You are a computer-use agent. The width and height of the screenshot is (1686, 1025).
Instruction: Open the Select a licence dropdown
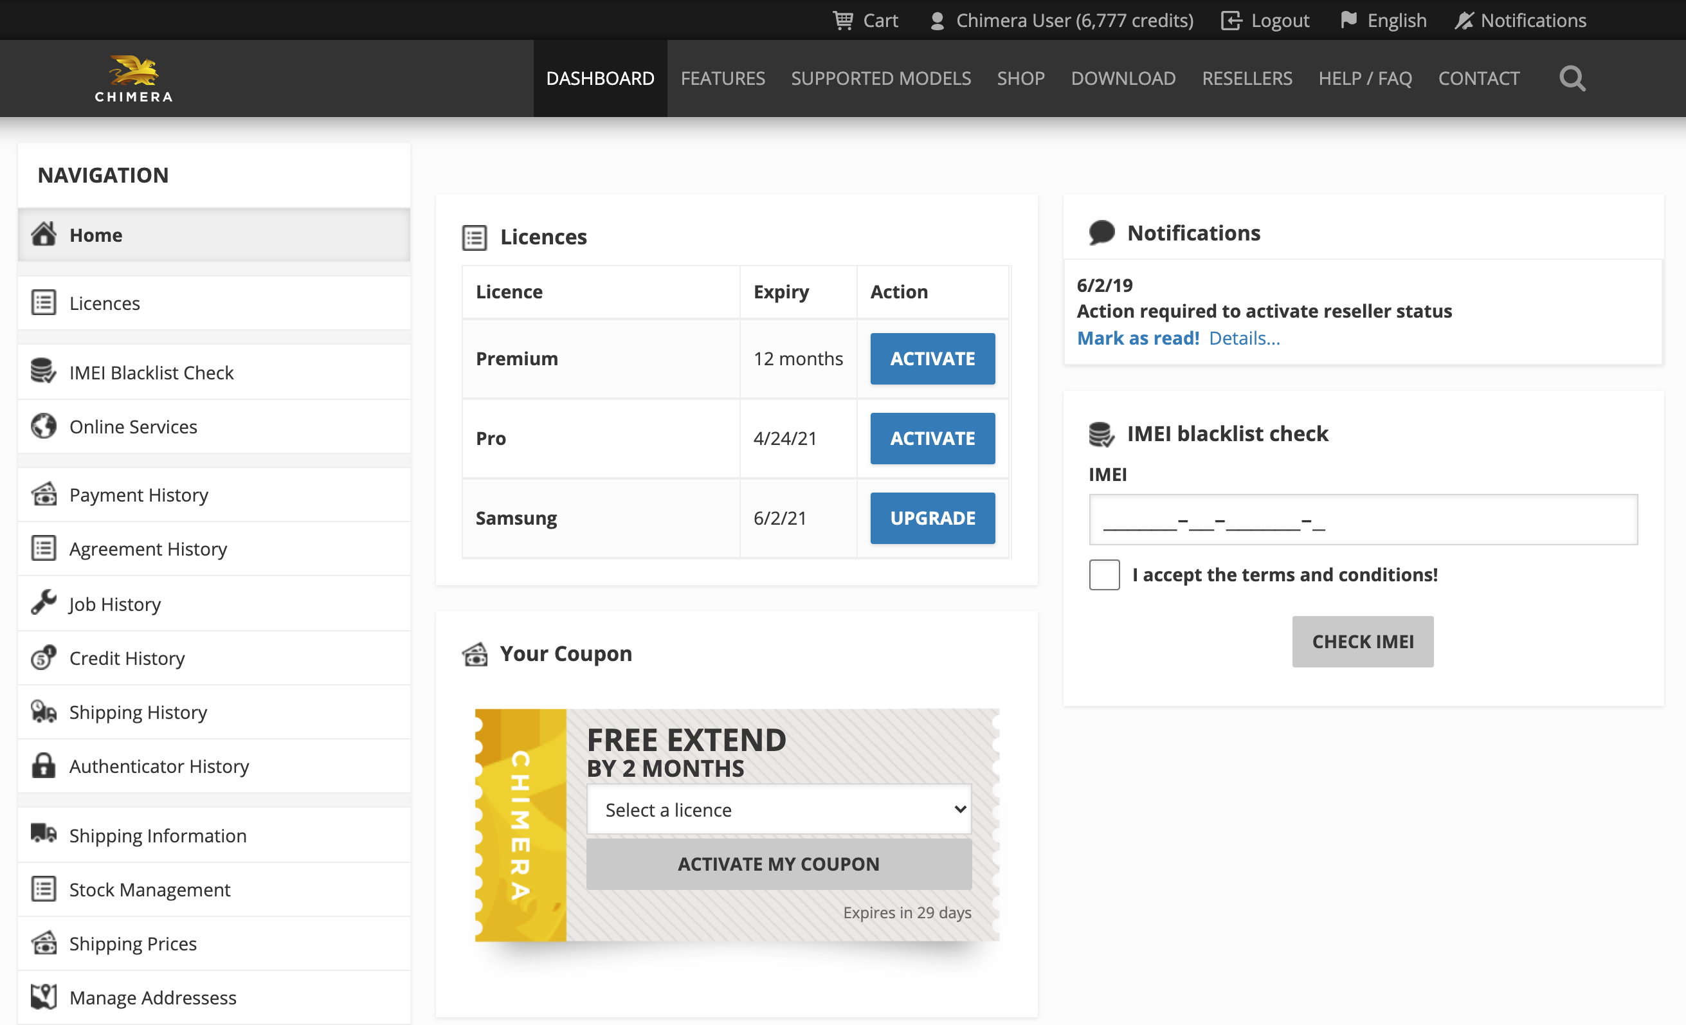click(779, 810)
